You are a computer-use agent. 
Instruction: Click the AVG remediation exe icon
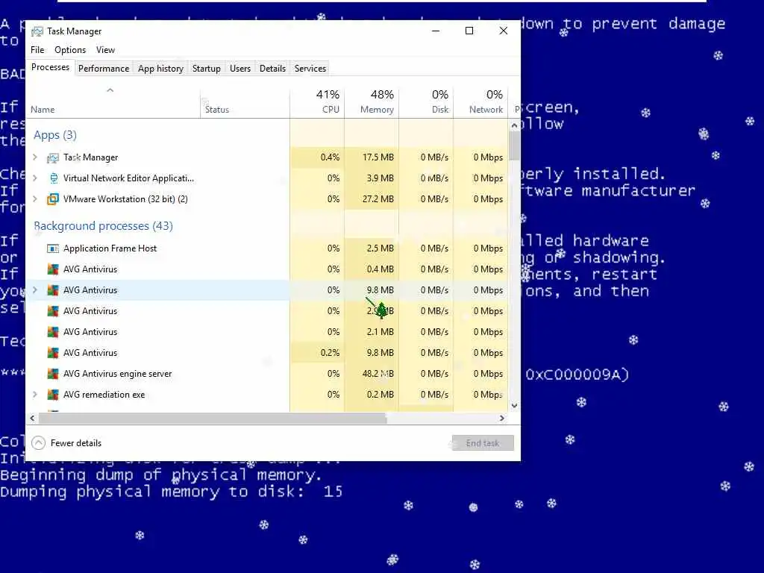coord(53,395)
